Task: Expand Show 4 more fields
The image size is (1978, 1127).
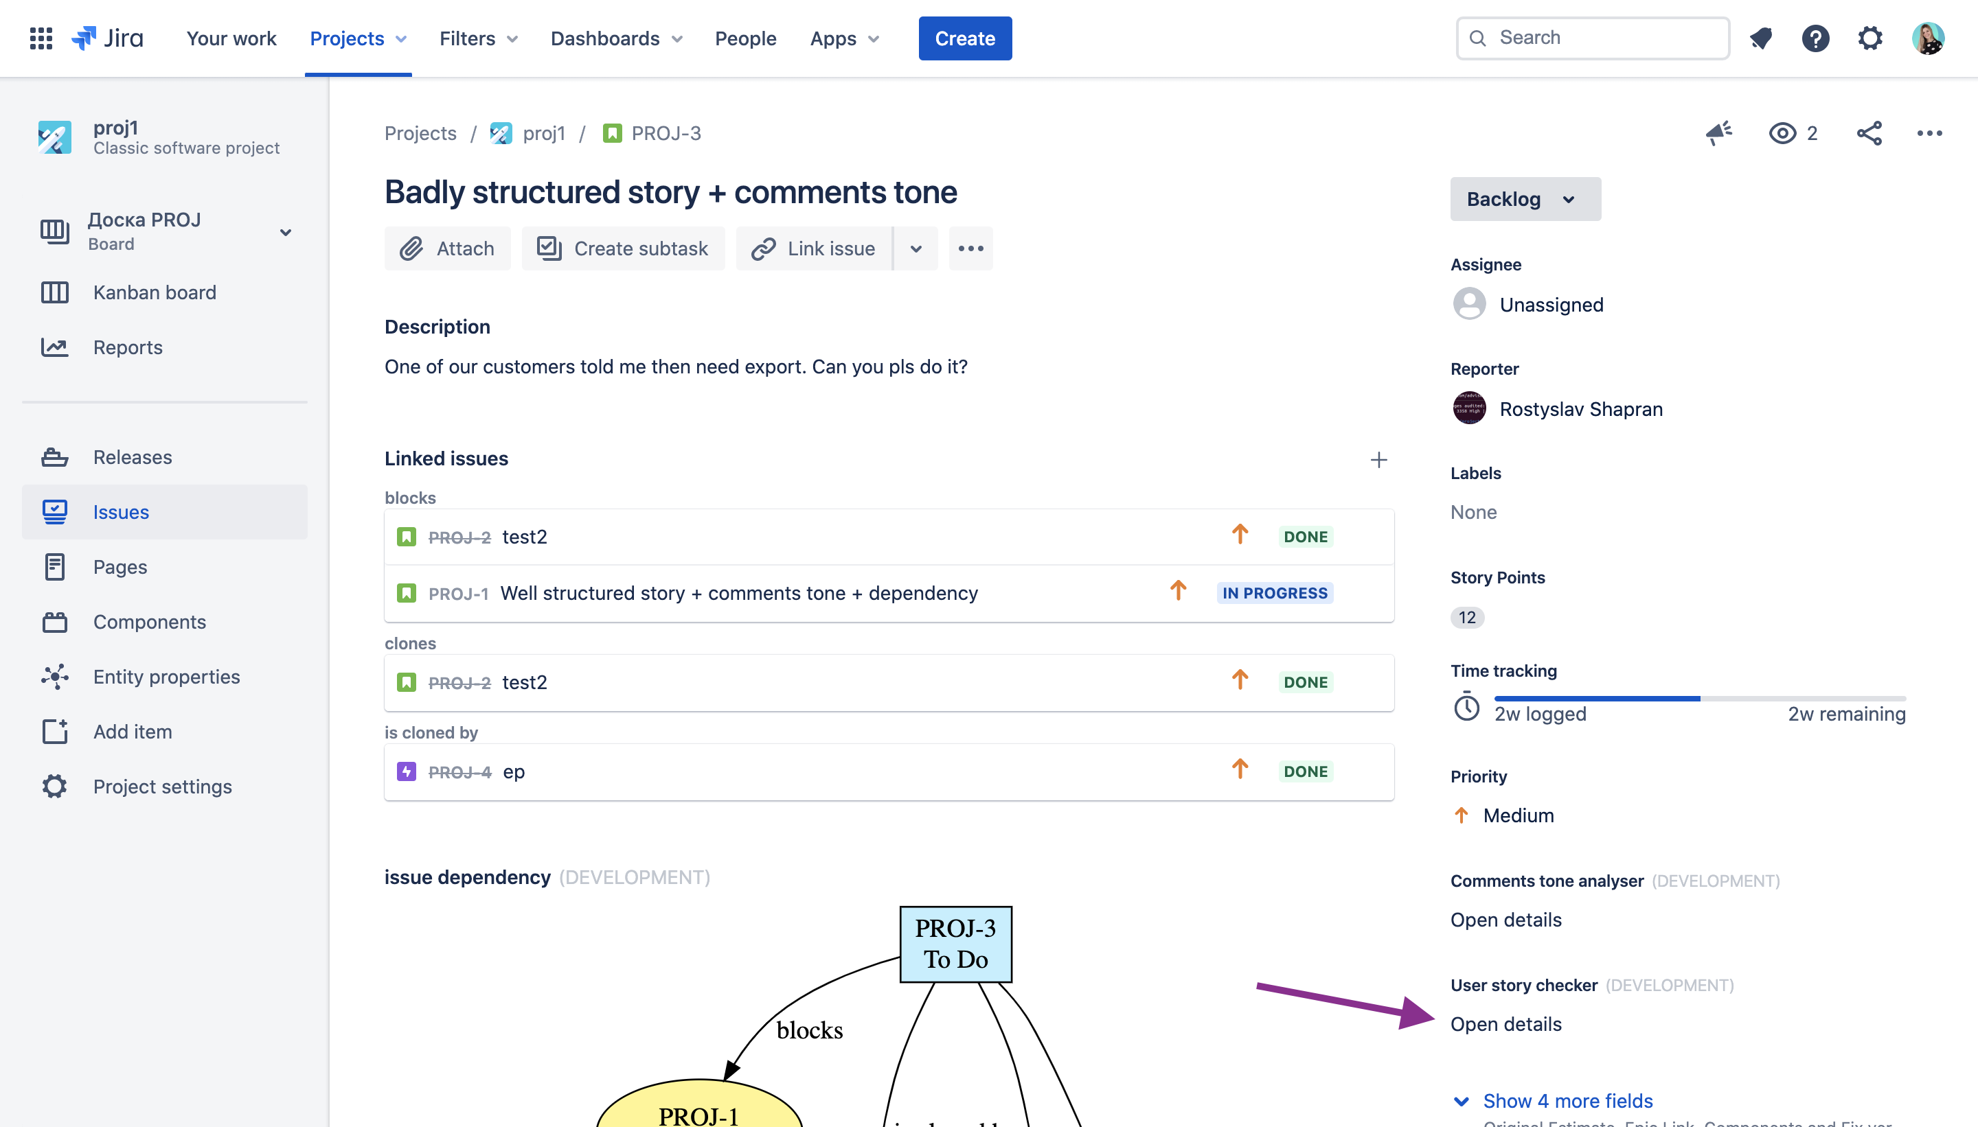Action: click(x=1566, y=1100)
